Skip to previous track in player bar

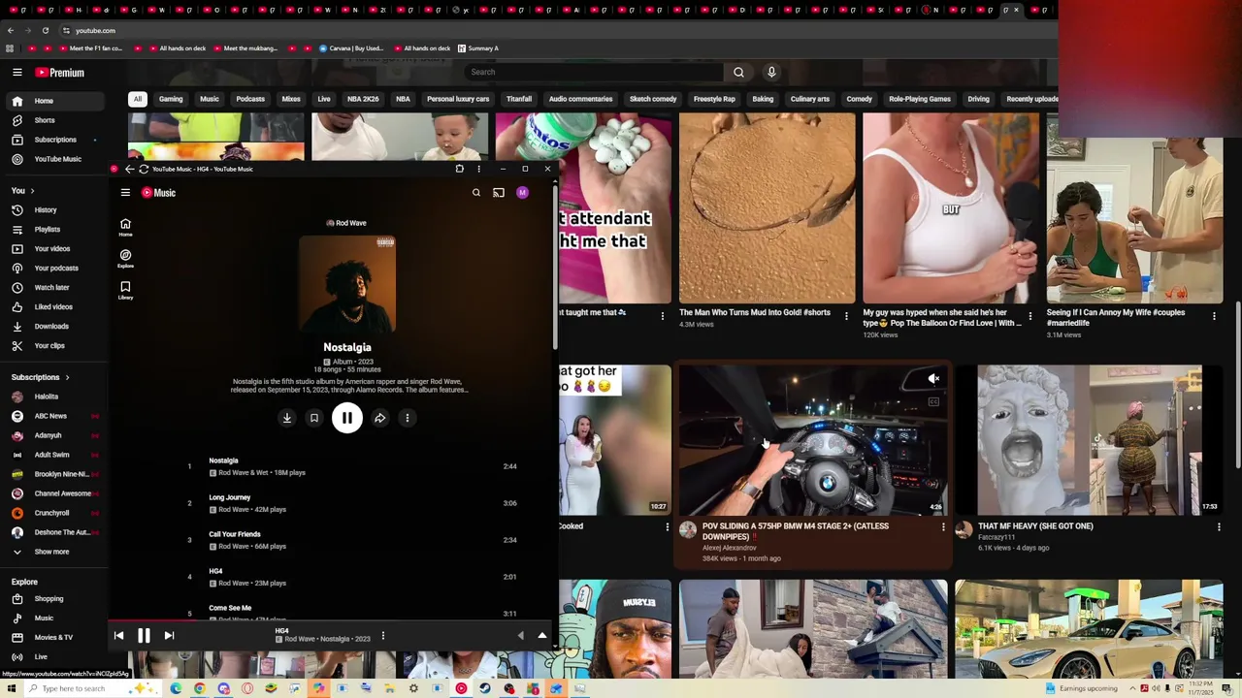tap(118, 636)
